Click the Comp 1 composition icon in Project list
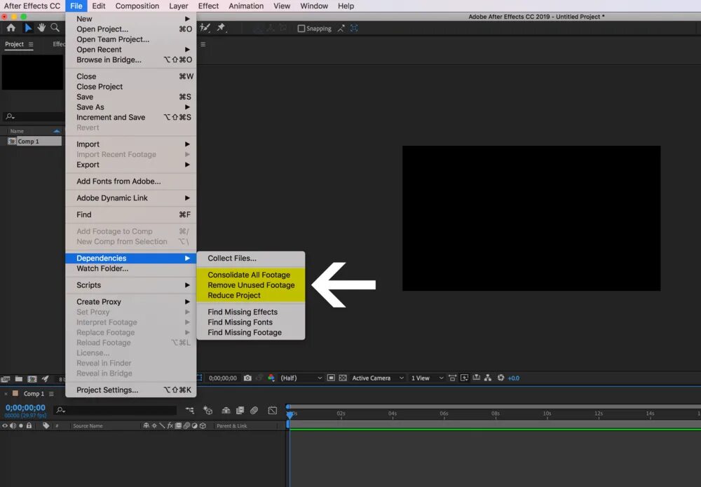Image resolution: width=701 pixels, height=487 pixels. 12,141
